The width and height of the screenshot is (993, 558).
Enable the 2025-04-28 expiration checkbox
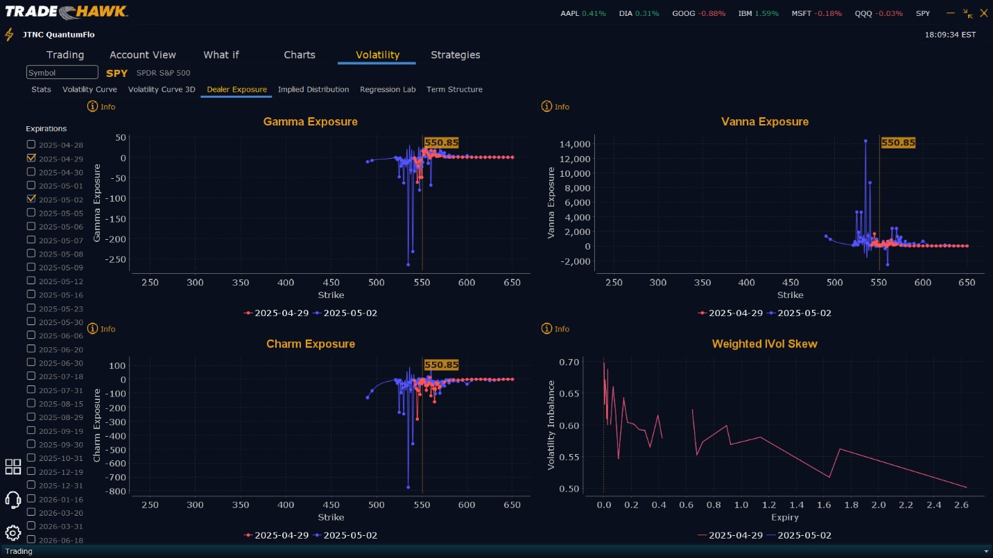click(x=31, y=144)
